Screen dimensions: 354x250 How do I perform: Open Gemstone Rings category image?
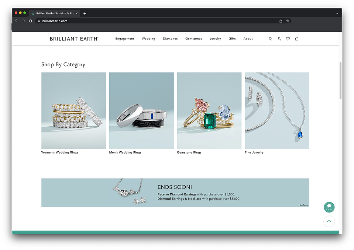click(x=209, y=110)
